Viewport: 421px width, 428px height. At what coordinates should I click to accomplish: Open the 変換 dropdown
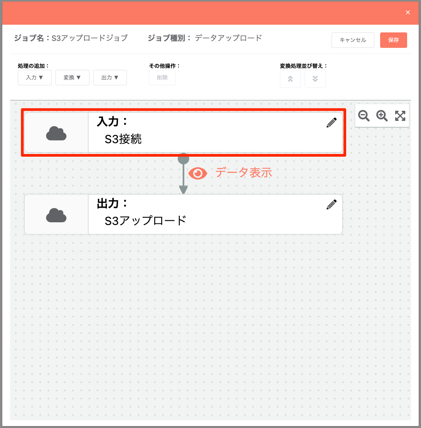(x=72, y=78)
